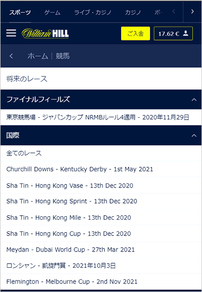
Task: Go to the カジノ tab
Action: 133,13
